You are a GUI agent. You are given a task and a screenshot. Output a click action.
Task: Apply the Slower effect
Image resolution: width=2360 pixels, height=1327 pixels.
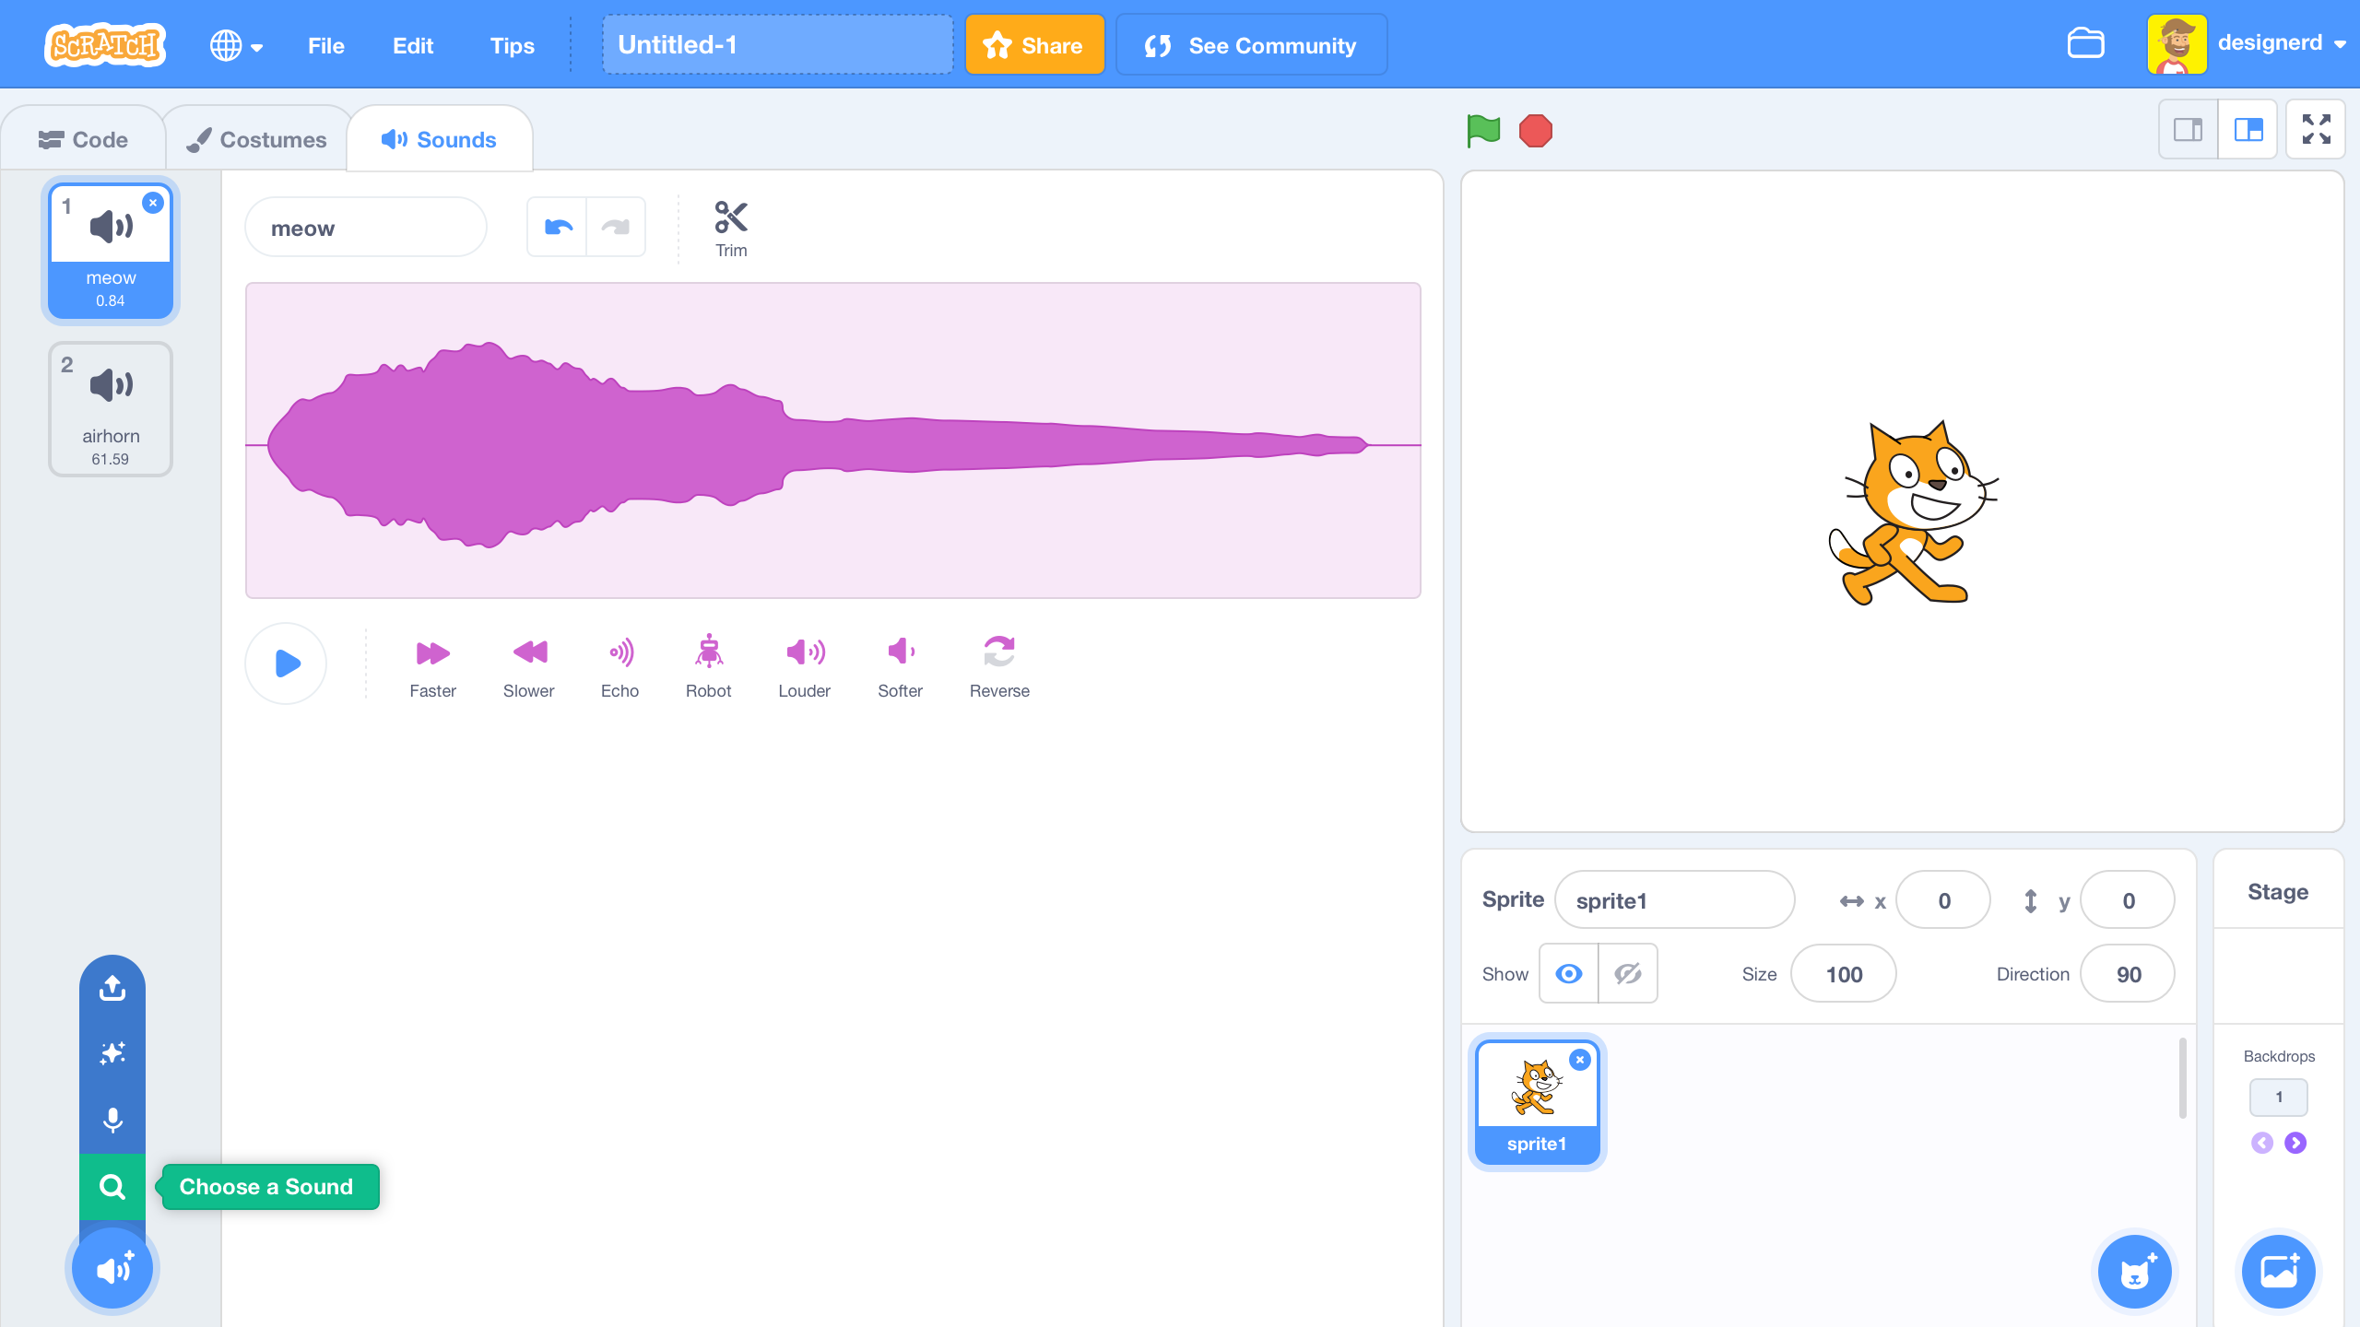click(527, 663)
